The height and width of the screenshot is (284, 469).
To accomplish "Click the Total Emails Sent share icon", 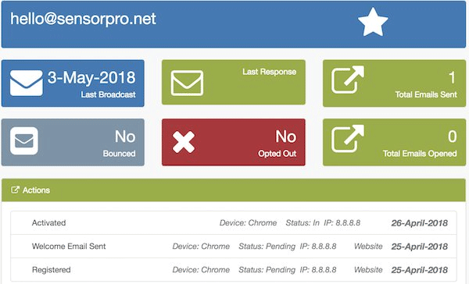I will point(348,80).
